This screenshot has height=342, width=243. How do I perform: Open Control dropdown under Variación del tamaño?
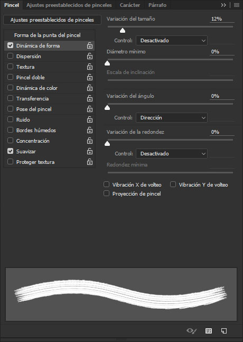[x=172, y=41]
